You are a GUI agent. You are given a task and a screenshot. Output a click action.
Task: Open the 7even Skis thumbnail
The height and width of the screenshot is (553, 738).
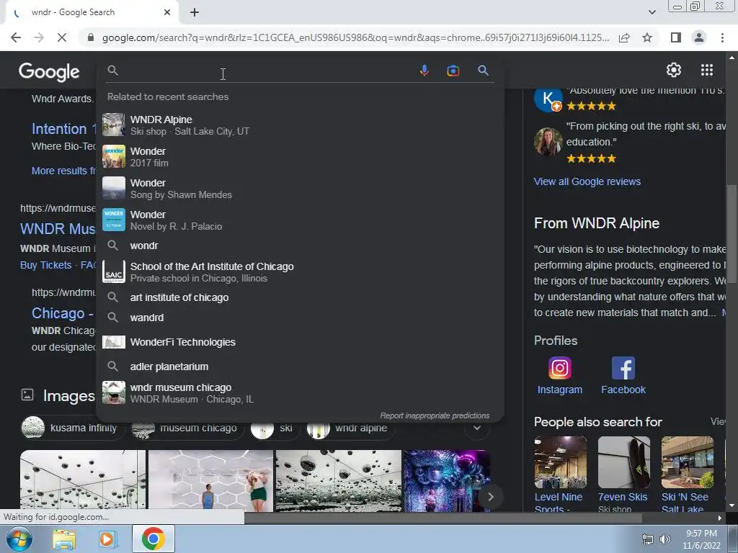[x=624, y=462]
